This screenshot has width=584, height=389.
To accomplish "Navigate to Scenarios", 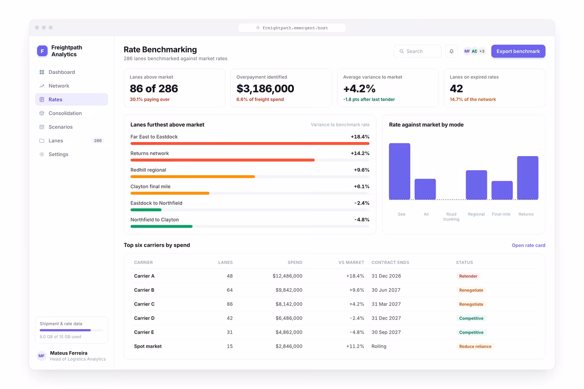I will pyautogui.click(x=72, y=127).
